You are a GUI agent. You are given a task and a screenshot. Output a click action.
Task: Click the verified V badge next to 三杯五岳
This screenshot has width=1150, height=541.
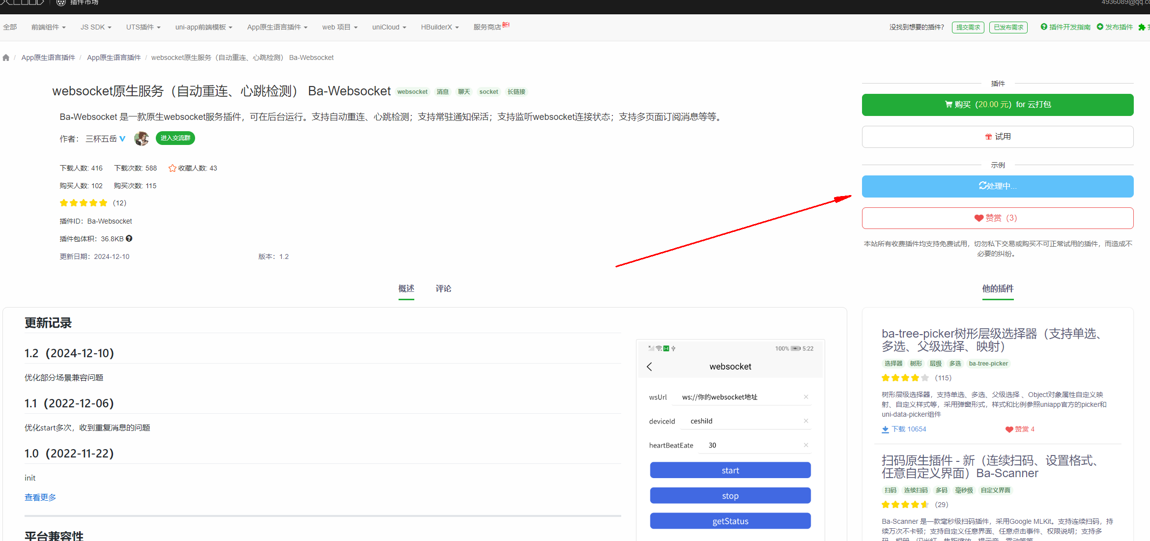pos(122,139)
